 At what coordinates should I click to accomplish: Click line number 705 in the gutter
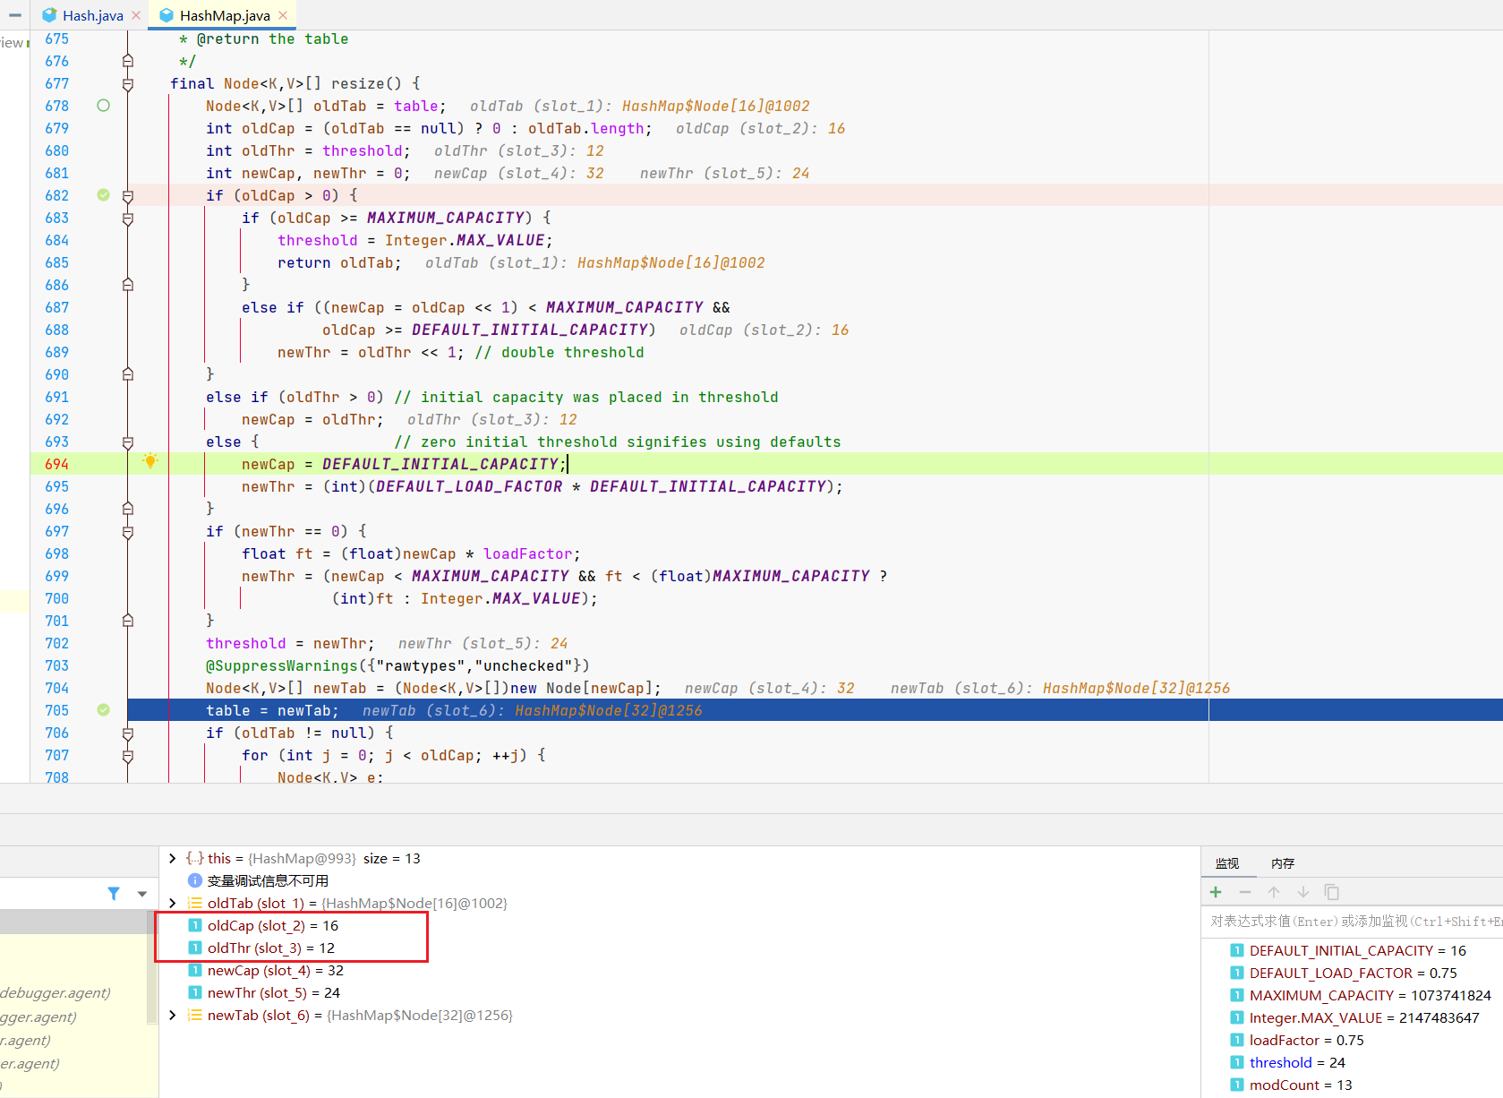[x=56, y=710]
